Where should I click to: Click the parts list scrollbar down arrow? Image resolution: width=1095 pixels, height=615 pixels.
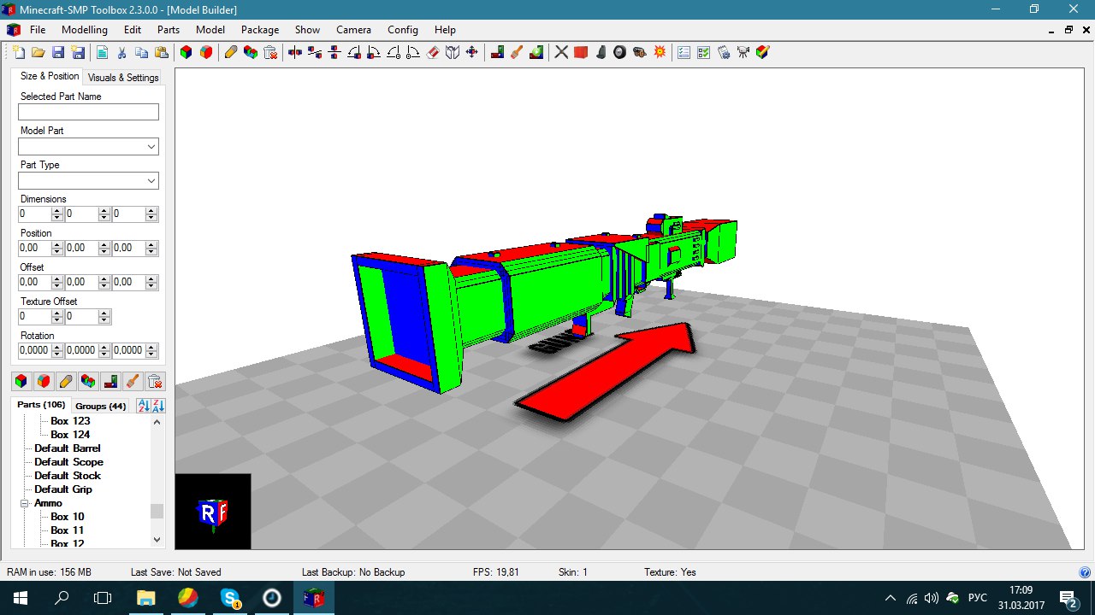pyautogui.click(x=157, y=539)
